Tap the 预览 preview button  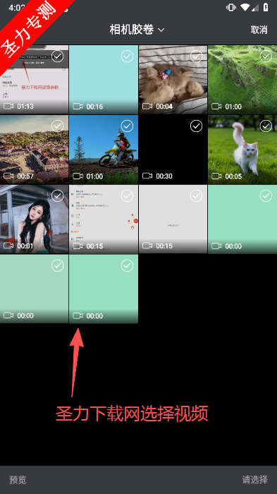(x=18, y=480)
